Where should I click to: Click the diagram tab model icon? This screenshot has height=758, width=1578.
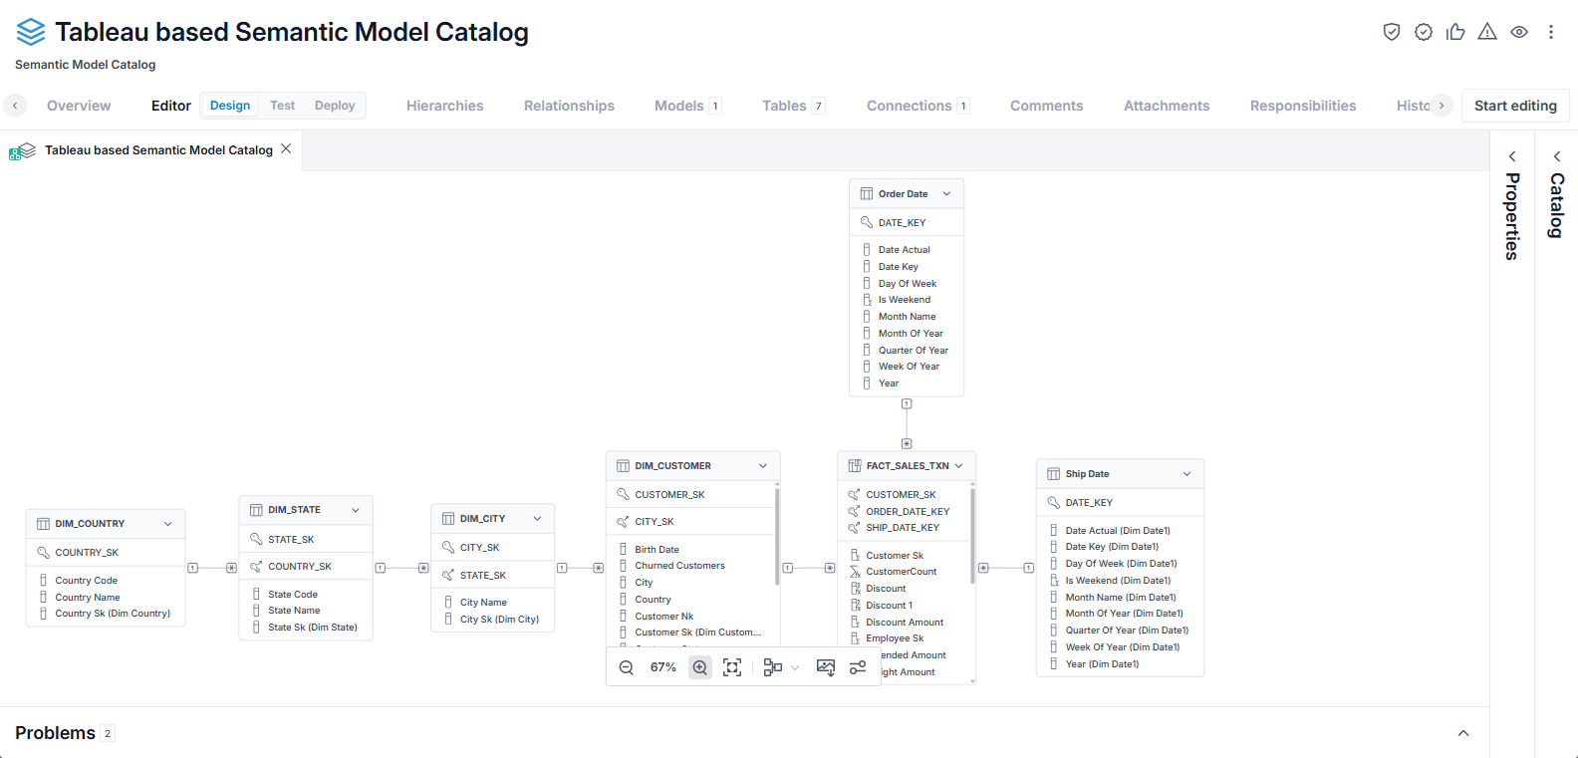point(23,150)
